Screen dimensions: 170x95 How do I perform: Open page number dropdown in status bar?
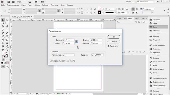click(x=27, y=94)
